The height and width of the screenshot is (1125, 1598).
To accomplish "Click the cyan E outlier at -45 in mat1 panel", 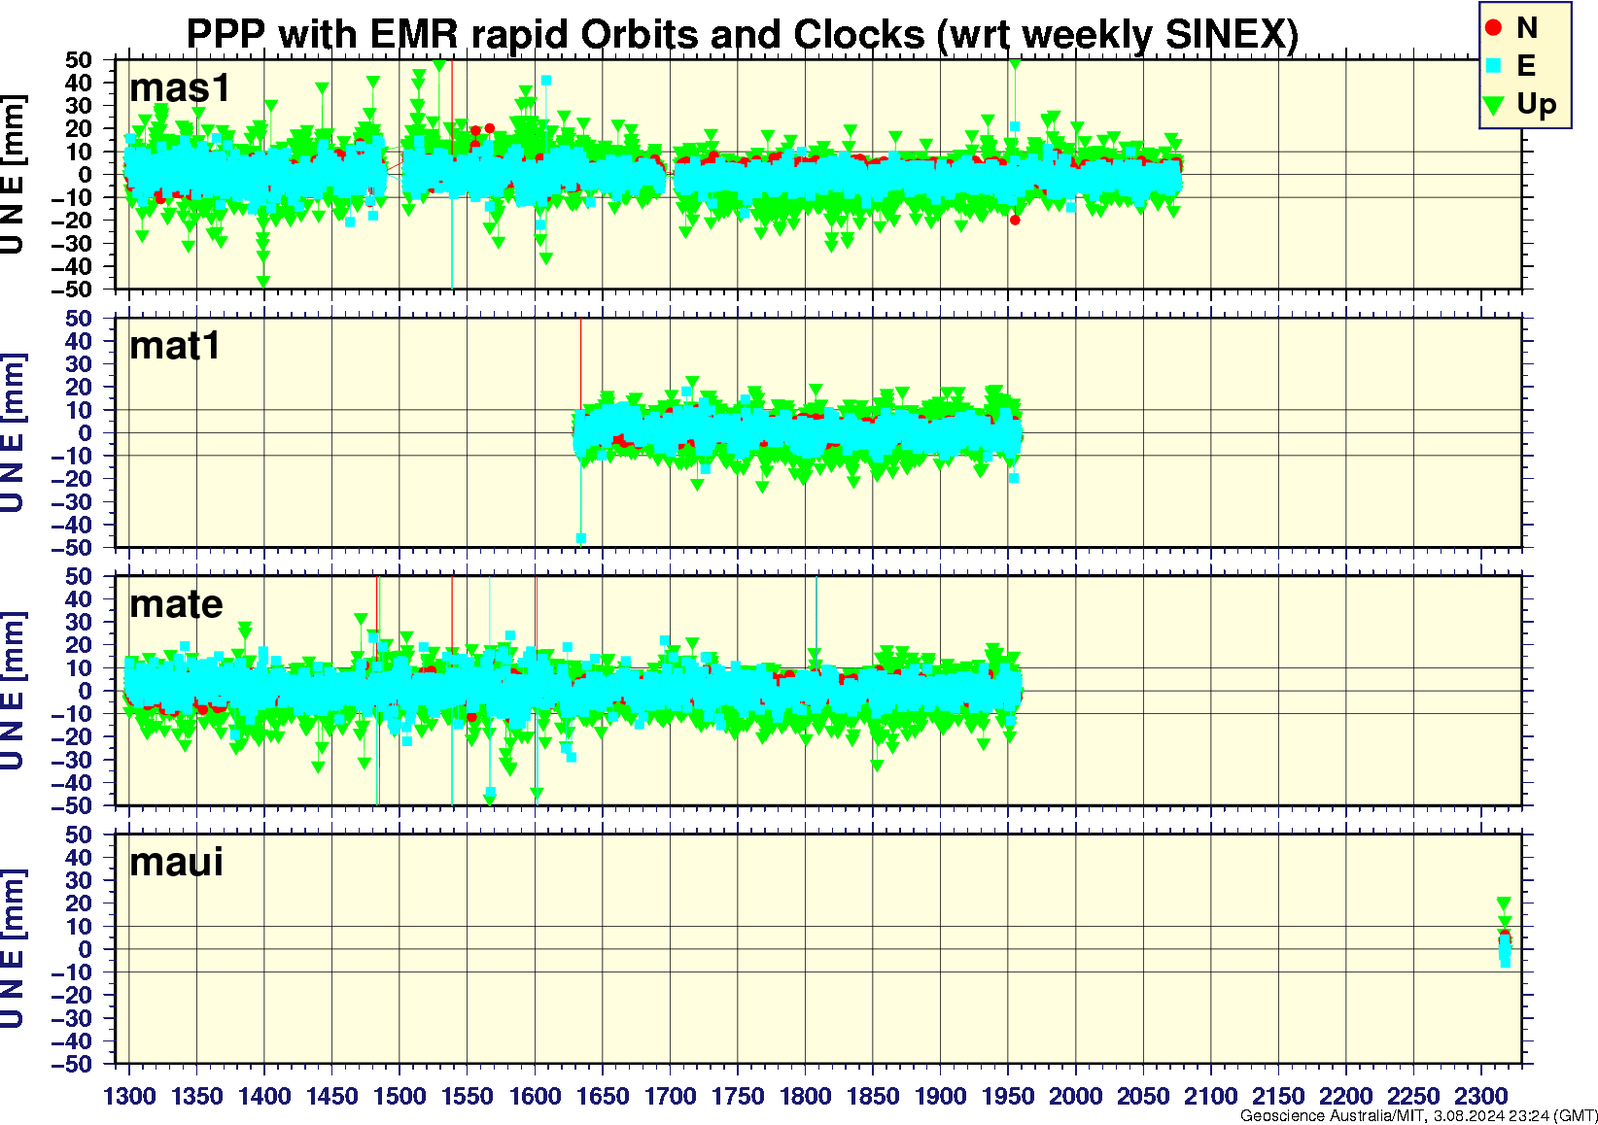I will point(581,537).
